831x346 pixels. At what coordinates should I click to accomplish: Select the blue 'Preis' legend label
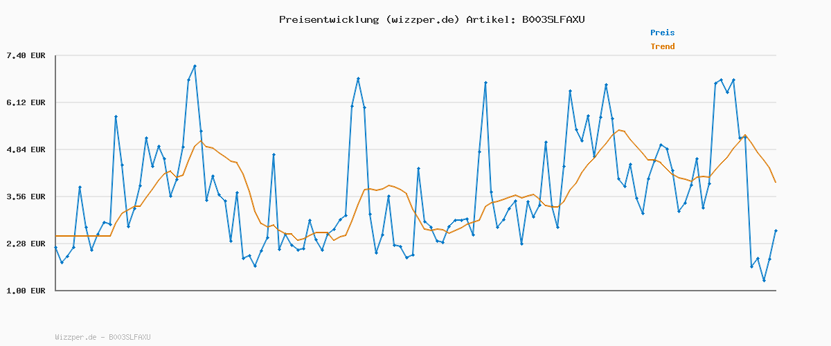point(662,33)
